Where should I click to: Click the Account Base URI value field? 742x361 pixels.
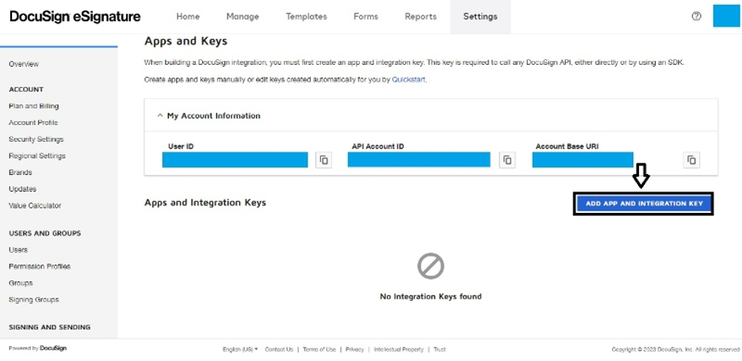pyautogui.click(x=583, y=160)
